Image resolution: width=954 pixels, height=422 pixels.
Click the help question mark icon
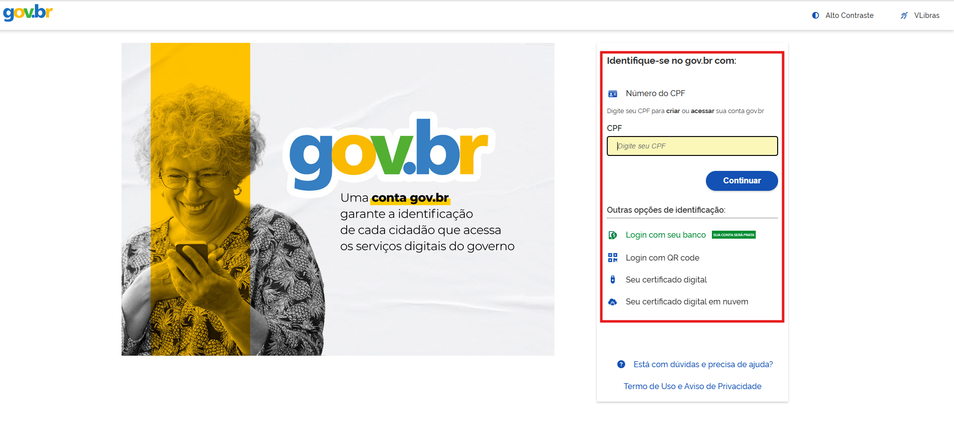pyautogui.click(x=621, y=364)
